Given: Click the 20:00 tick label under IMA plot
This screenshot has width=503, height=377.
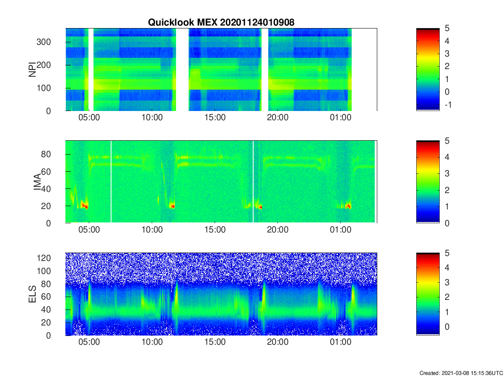Looking at the screenshot, I should pos(277,230).
